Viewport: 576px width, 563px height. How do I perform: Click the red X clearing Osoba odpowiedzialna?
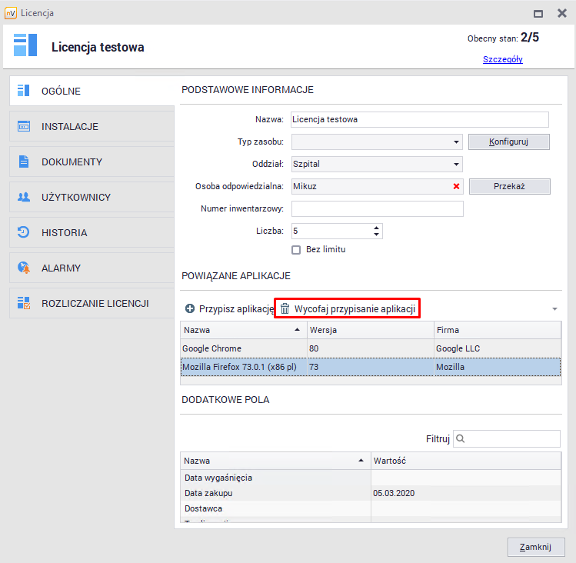[456, 186]
